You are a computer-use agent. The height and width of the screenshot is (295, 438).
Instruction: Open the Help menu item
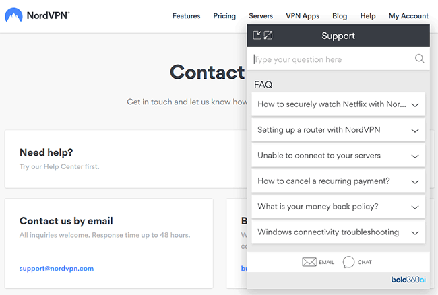click(368, 16)
